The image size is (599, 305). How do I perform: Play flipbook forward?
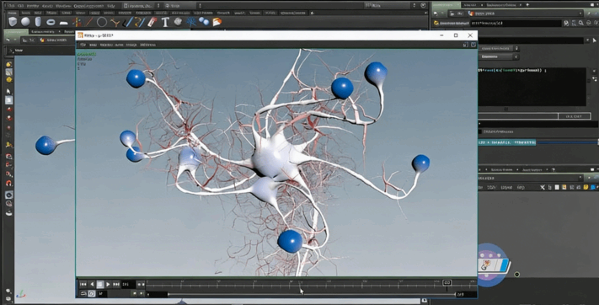[108, 285]
